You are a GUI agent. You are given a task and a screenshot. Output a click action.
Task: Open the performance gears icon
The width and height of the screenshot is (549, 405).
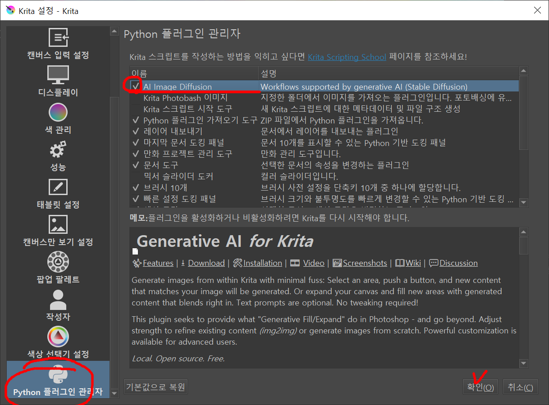point(58,150)
